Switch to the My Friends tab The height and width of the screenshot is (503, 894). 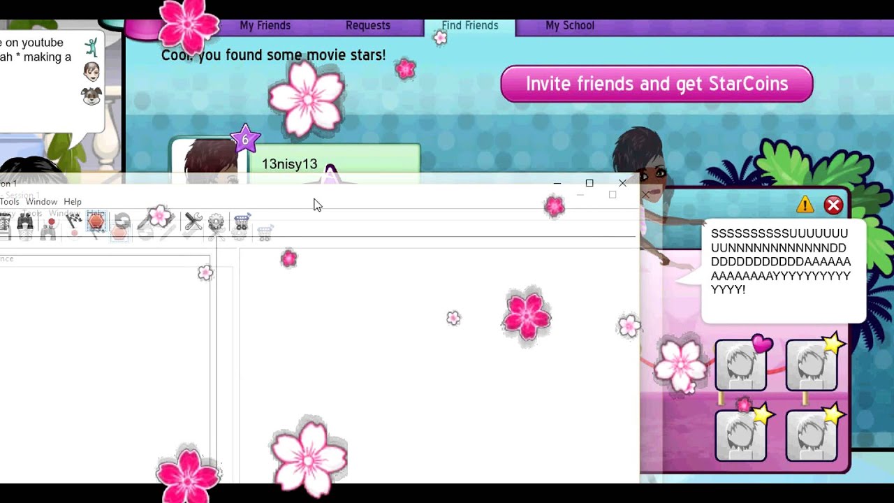265,26
